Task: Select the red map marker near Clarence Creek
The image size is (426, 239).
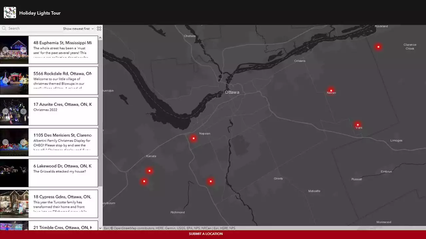Action: pyautogui.click(x=378, y=47)
